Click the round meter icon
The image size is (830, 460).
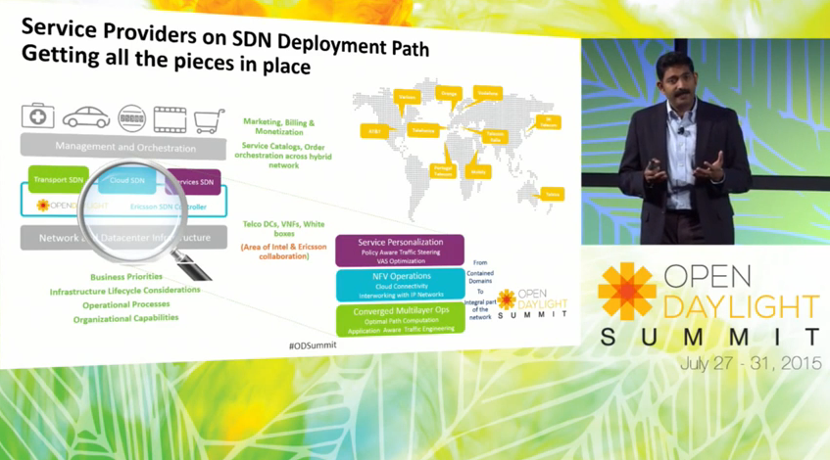[132, 118]
